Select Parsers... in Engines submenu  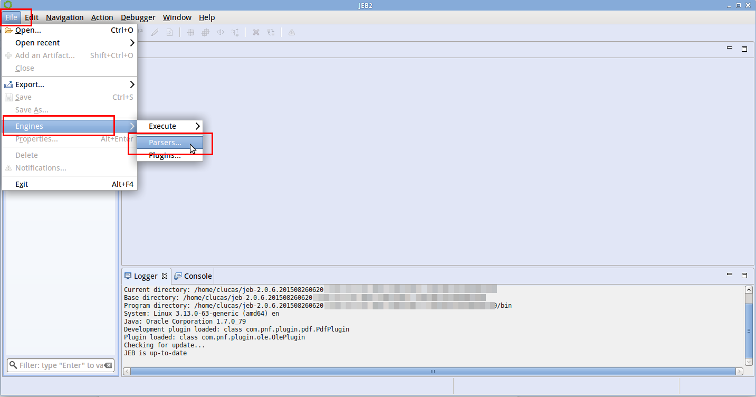[x=170, y=143]
